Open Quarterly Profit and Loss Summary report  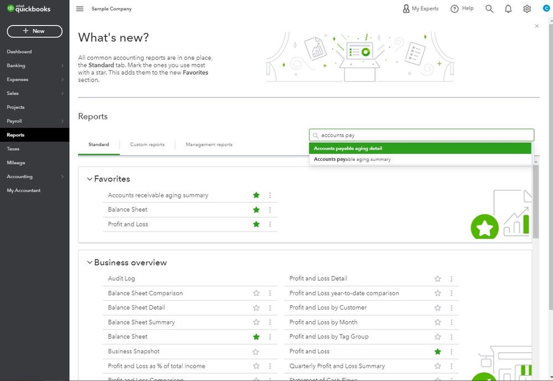point(337,366)
